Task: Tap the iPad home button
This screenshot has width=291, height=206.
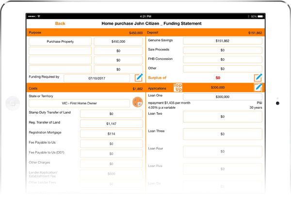Action: point(13,103)
